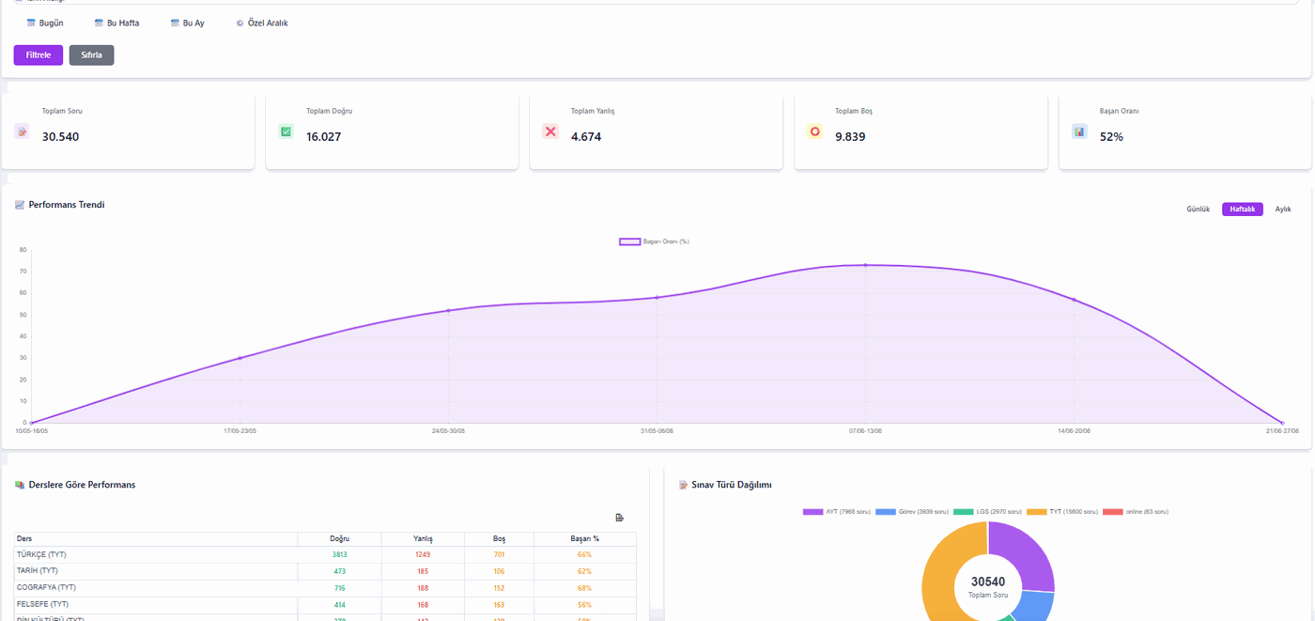1315x621 pixels.
Task: Click the Sınav Türü Dağılımı icon
Action: point(683,485)
